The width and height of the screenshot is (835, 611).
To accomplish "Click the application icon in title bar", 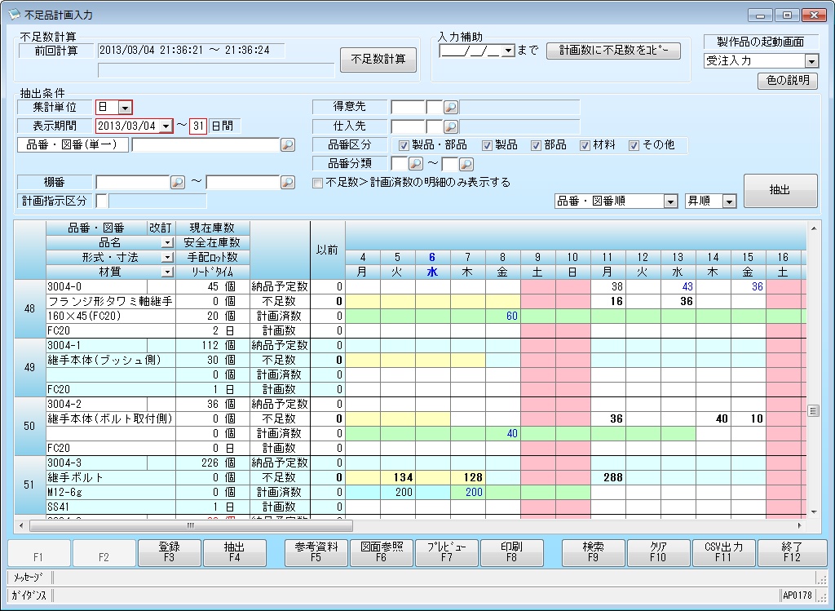I will [13, 15].
